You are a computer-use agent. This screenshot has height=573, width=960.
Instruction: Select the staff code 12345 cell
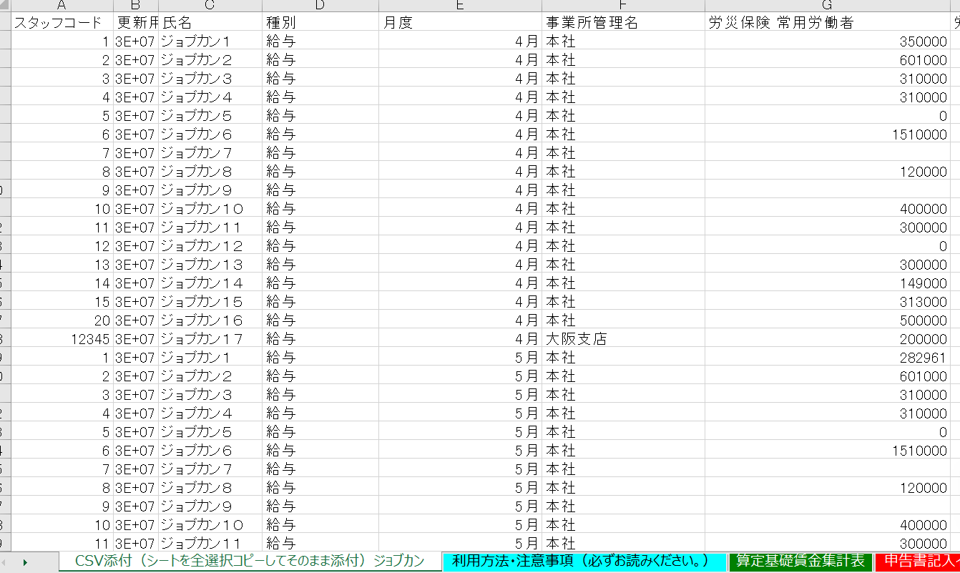(x=62, y=338)
